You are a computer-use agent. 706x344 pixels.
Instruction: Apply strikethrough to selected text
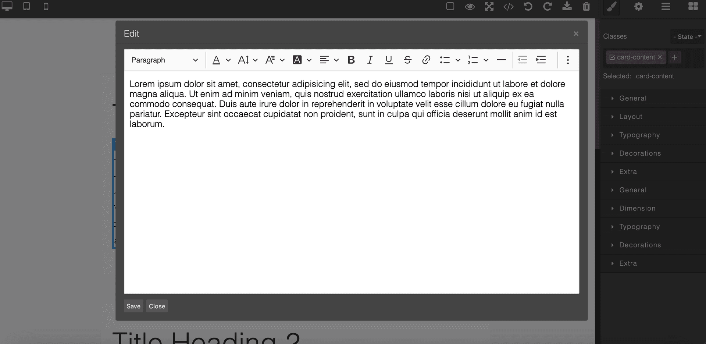407,60
